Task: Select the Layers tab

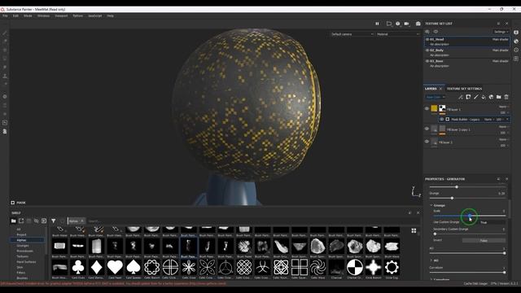Action: 431,89
